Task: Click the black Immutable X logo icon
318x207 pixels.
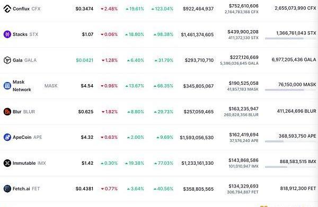Action: pos(7,163)
